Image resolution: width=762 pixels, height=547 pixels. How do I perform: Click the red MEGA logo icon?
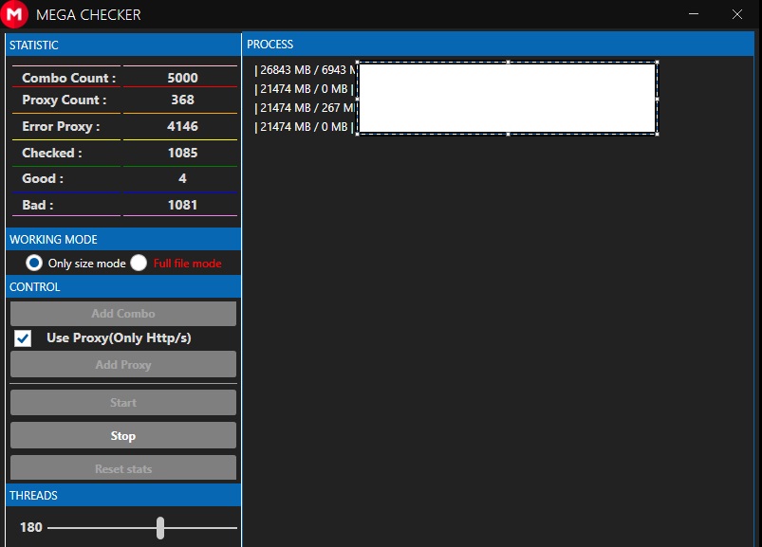pos(14,15)
